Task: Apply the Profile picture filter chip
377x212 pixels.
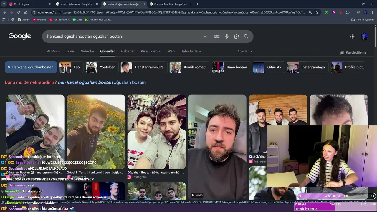Action: tap(348, 67)
